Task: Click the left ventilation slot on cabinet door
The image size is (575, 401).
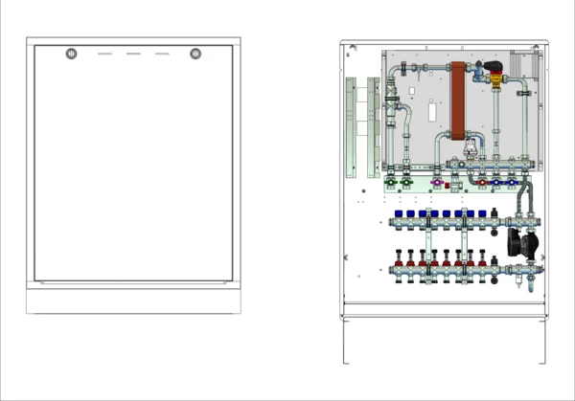Action: point(104,54)
